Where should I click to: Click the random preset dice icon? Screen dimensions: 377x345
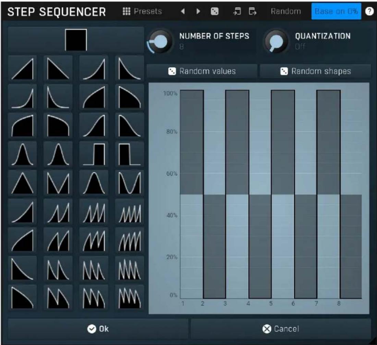point(215,11)
